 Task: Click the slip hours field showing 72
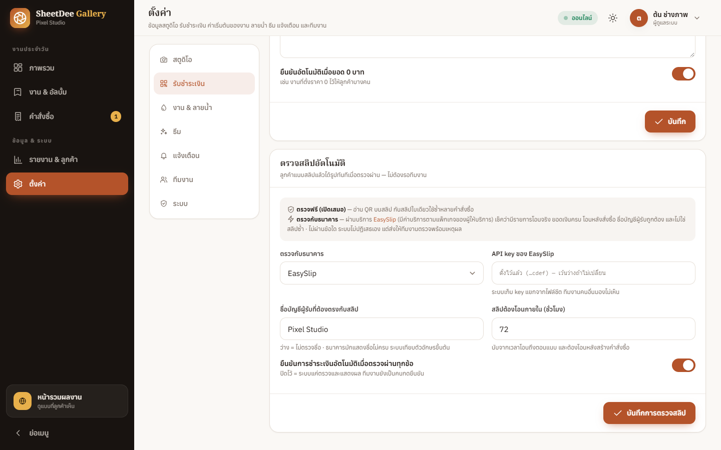593,329
